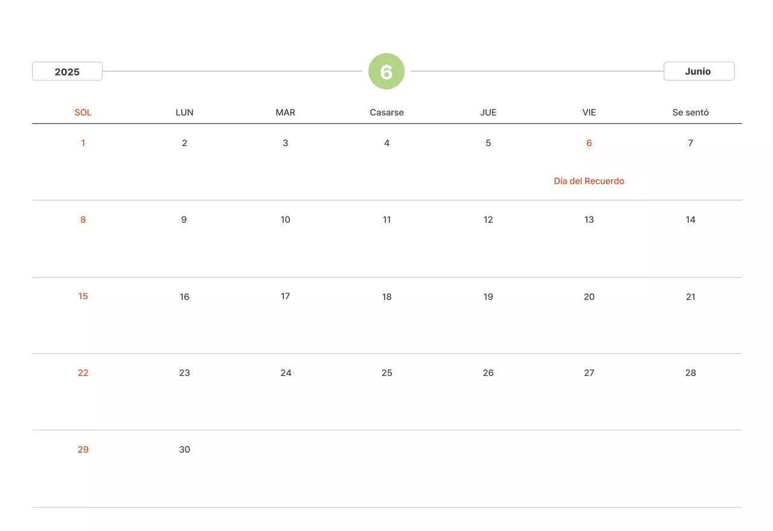
Task: Select the SOL column header
Action: click(x=83, y=112)
